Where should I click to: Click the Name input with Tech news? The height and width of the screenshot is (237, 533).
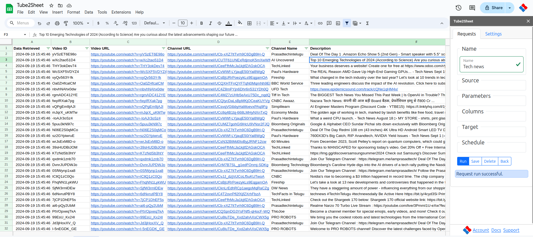pos(491,64)
